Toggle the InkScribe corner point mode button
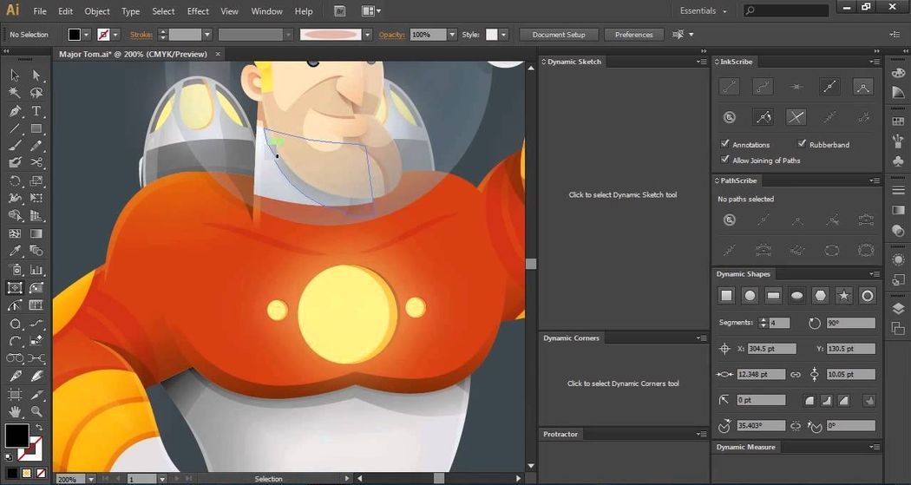911x485 pixels. [862, 87]
